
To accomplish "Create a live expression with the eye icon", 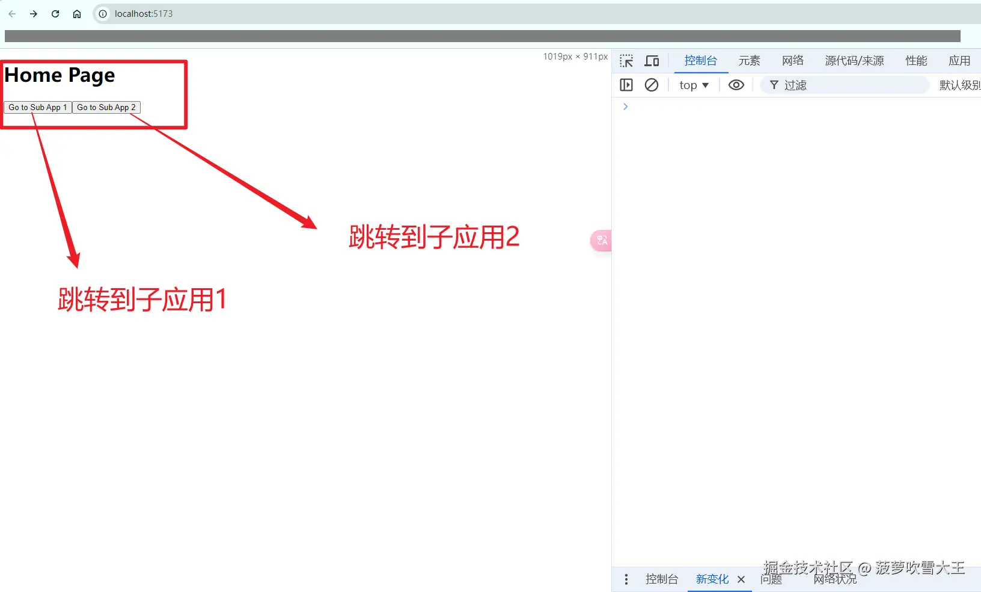I will coord(736,85).
